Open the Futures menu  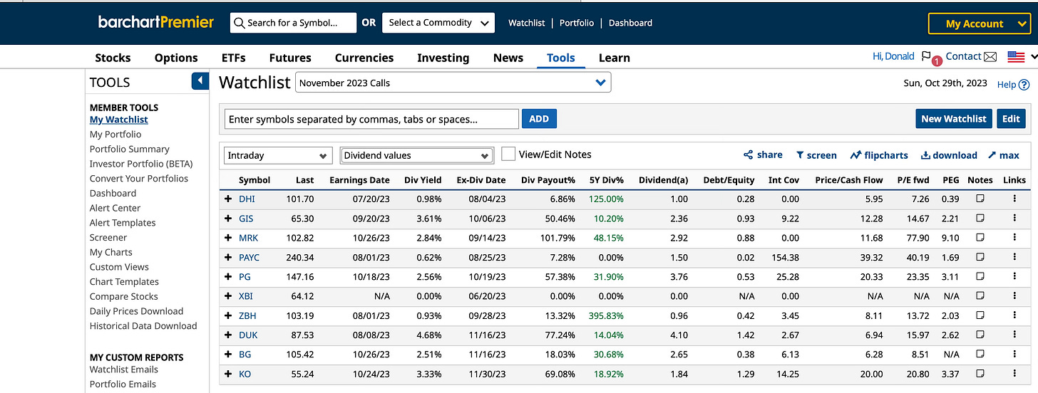[x=290, y=58]
